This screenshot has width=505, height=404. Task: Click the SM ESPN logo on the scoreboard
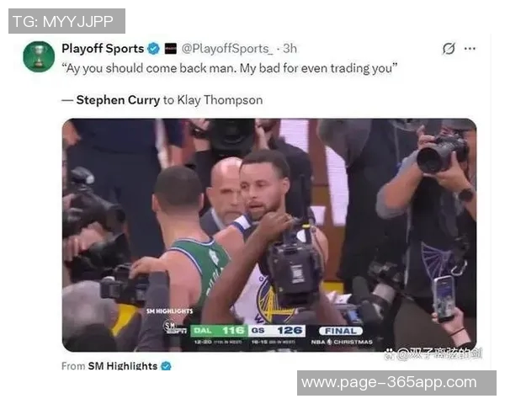(174, 327)
